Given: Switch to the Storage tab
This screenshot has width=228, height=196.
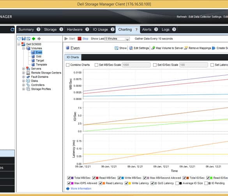Looking at the screenshot, I should pos(50,29).
